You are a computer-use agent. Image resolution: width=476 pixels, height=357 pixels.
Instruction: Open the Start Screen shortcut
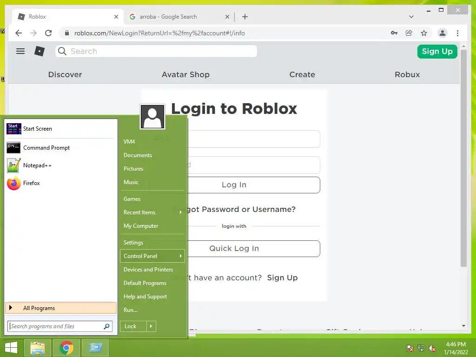60,129
